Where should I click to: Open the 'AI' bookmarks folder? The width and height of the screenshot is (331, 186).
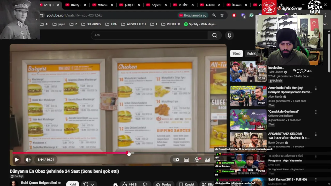(x=44, y=24)
